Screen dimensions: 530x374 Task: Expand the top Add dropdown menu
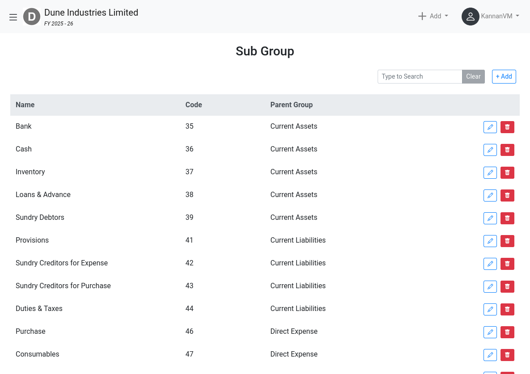click(433, 16)
